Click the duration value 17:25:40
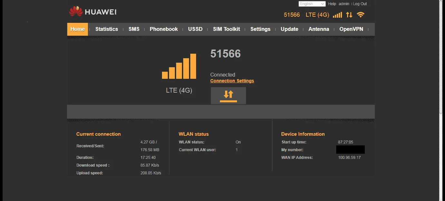 click(148, 158)
